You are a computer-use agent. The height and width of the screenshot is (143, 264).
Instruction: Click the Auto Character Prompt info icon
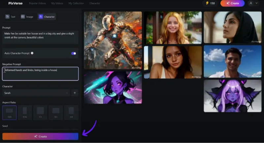[x=32, y=53]
